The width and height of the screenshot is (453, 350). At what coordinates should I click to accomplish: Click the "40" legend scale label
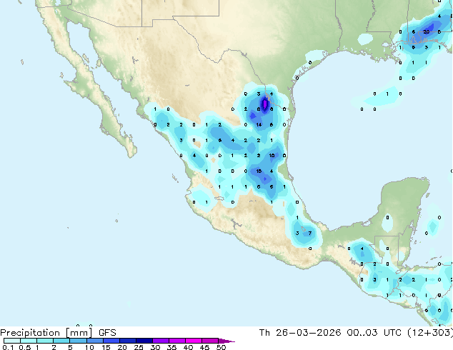point(188,347)
